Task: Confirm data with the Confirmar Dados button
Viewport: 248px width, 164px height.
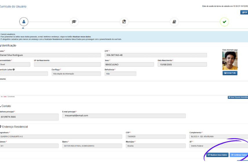Action: (x=239, y=155)
